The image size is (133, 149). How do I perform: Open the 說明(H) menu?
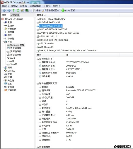click(x=56, y=6)
